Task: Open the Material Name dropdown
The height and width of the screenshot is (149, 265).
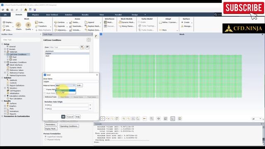Action: pos(65,86)
